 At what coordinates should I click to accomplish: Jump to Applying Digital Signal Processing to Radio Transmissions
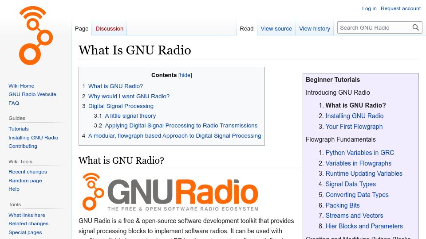click(181, 125)
